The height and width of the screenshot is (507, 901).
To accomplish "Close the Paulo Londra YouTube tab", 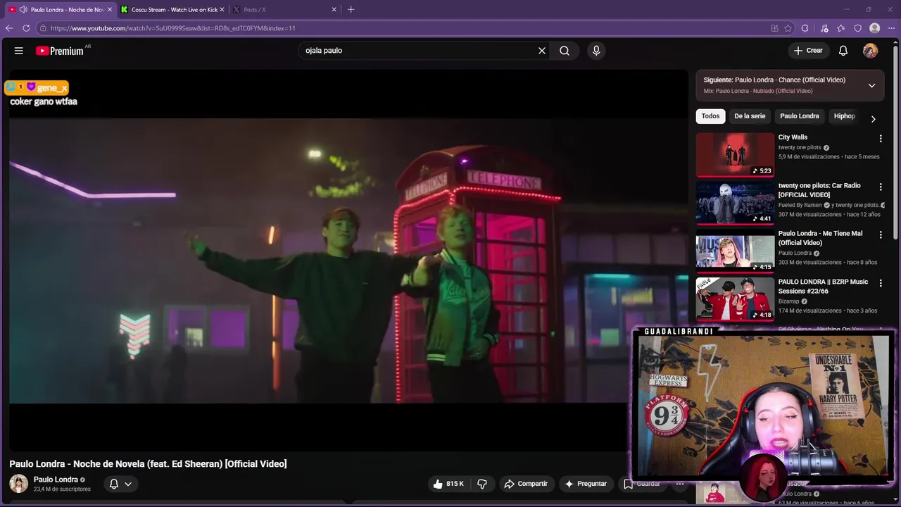I will (x=110, y=10).
